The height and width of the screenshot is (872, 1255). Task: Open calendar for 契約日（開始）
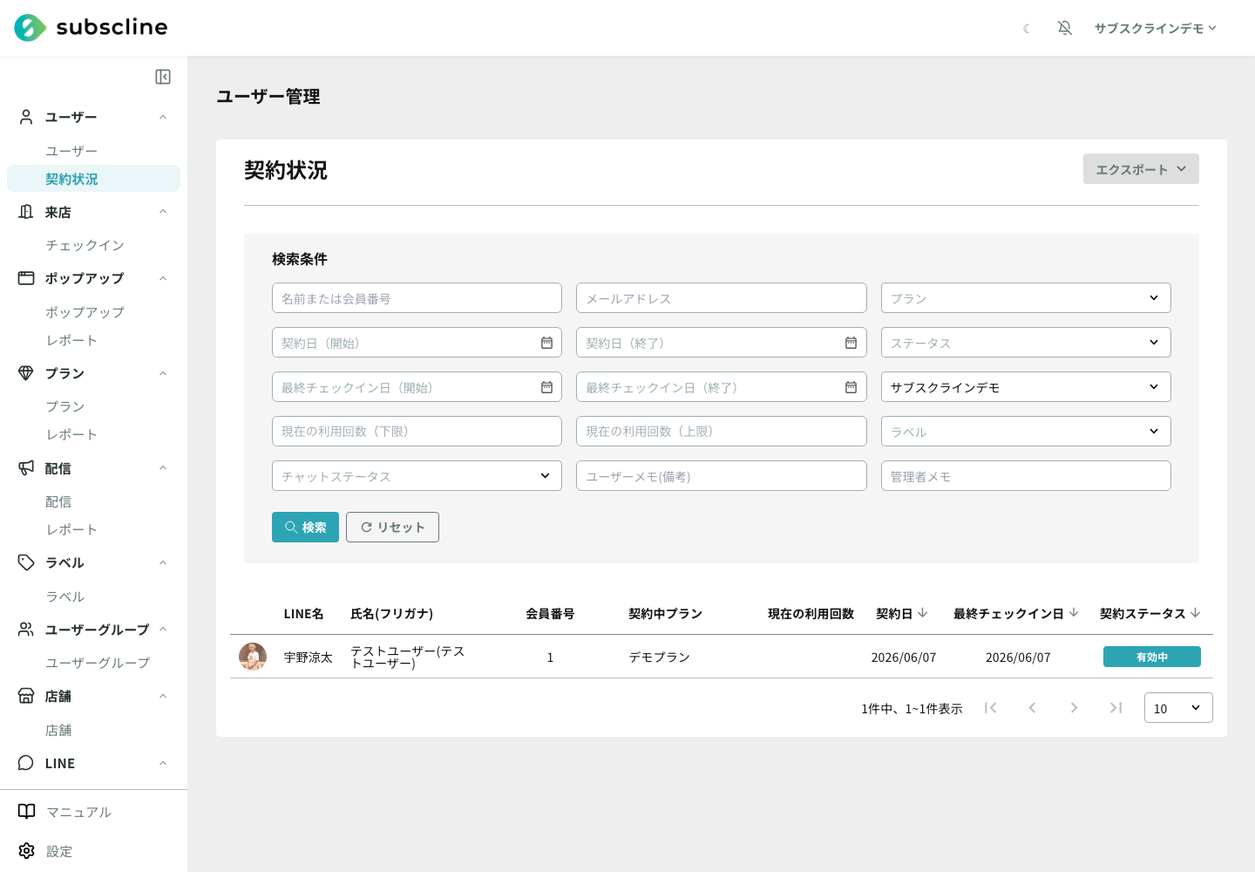pyautogui.click(x=546, y=343)
